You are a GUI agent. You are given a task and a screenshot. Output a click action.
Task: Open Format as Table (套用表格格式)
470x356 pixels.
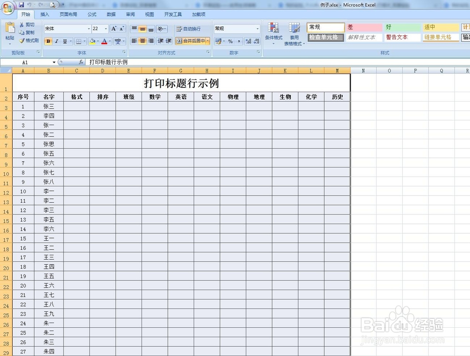pyautogui.click(x=294, y=33)
